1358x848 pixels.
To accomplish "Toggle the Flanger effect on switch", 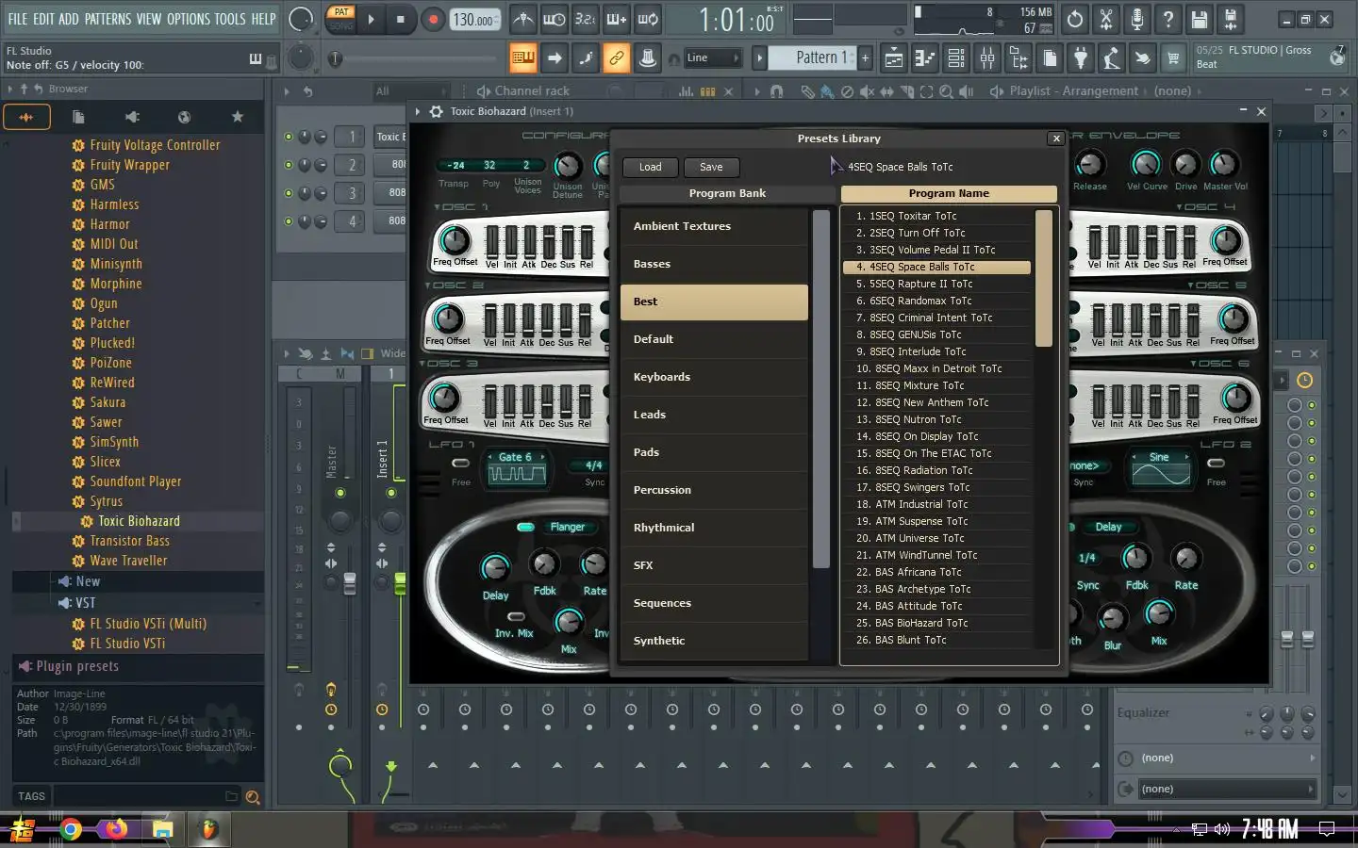I will [526, 527].
